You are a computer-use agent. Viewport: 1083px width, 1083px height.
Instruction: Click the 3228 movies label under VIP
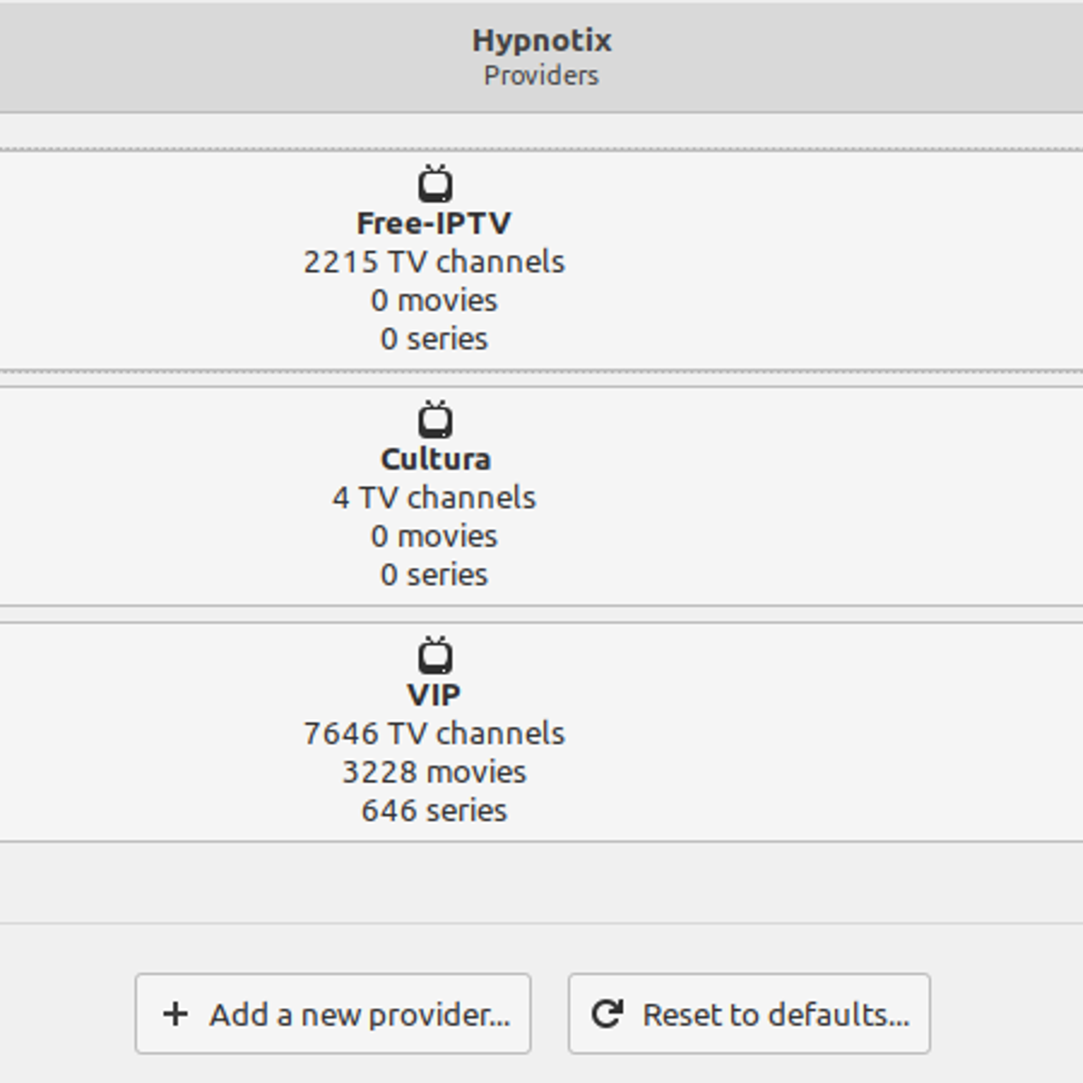coord(435,772)
